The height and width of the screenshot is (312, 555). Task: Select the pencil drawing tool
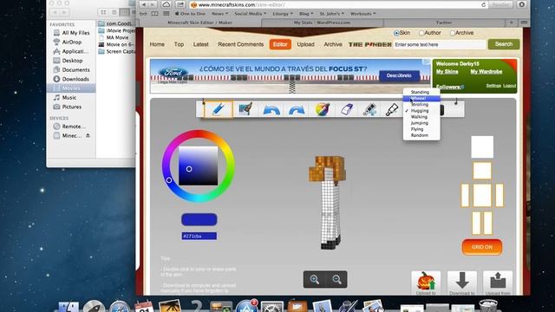tap(219, 109)
